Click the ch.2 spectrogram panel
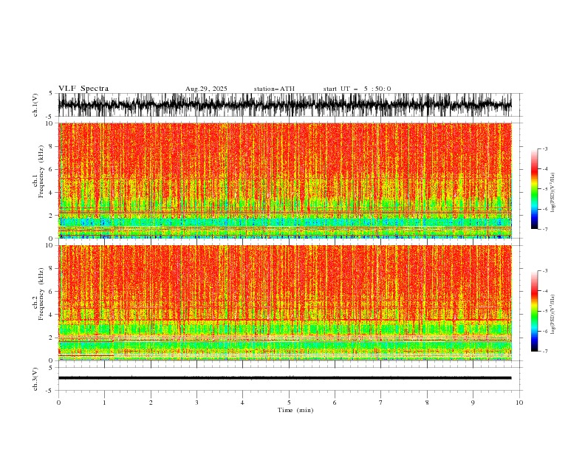 284,303
